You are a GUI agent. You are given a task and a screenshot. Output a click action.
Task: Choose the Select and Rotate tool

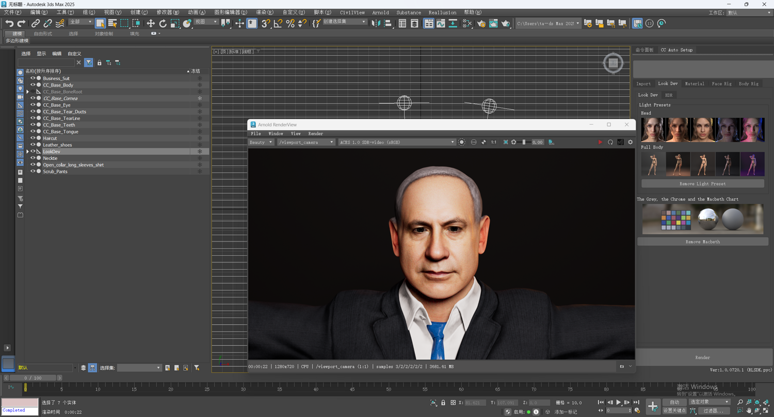tap(163, 23)
